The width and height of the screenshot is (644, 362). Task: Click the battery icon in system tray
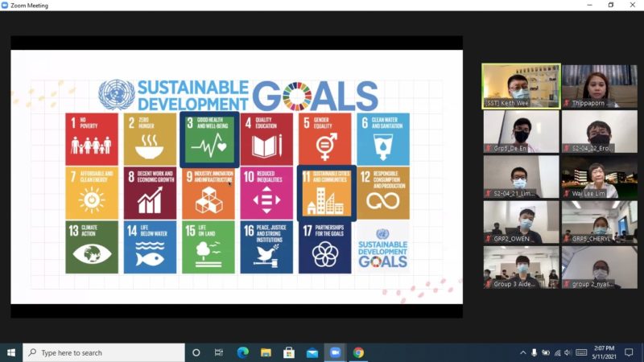[x=546, y=352]
